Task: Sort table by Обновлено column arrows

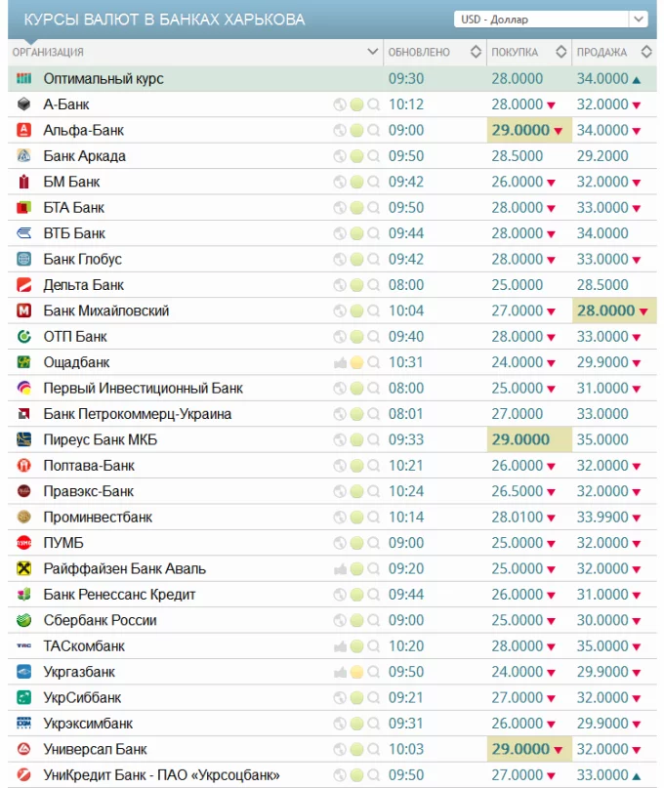Action: pyautogui.click(x=476, y=51)
